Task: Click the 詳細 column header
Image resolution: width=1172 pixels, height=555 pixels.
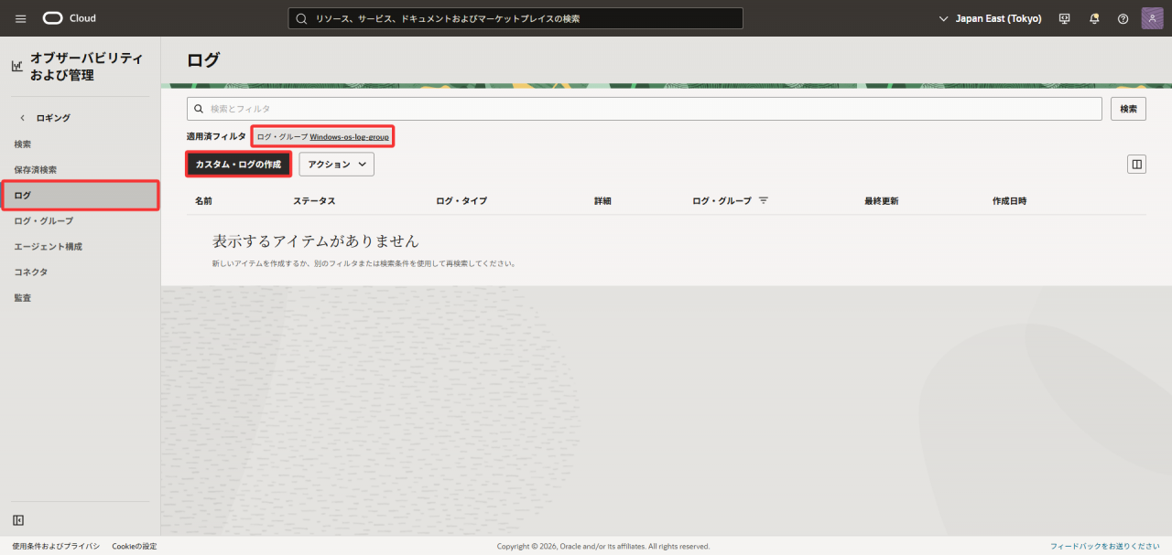Action: click(x=602, y=200)
